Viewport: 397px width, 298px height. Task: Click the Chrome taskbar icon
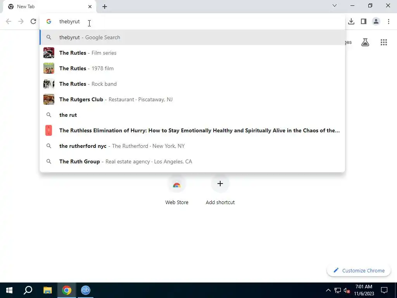[x=67, y=290]
